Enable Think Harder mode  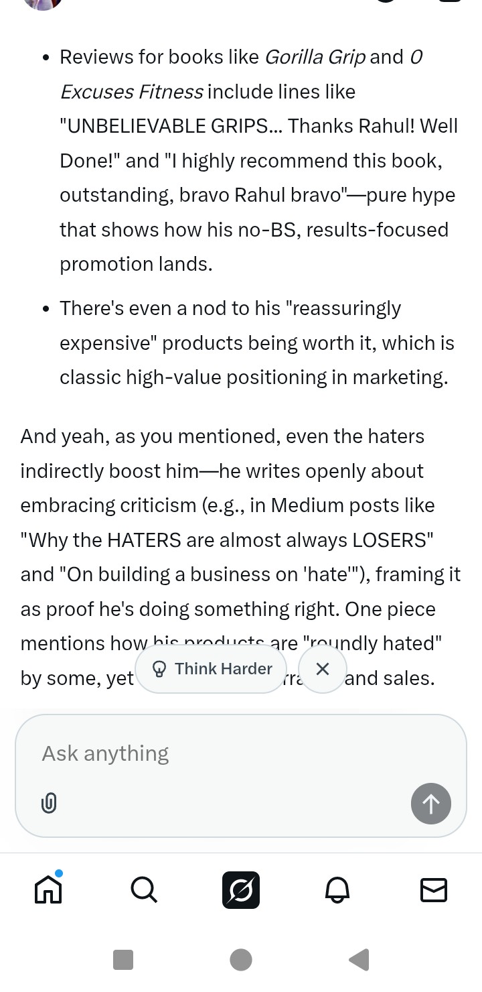(x=212, y=669)
